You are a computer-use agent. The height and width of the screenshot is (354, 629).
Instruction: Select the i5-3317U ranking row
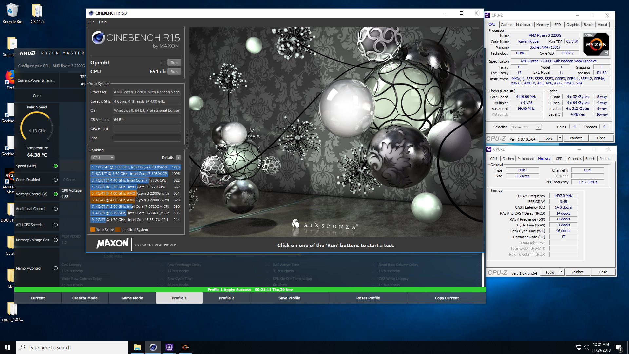[x=136, y=220]
